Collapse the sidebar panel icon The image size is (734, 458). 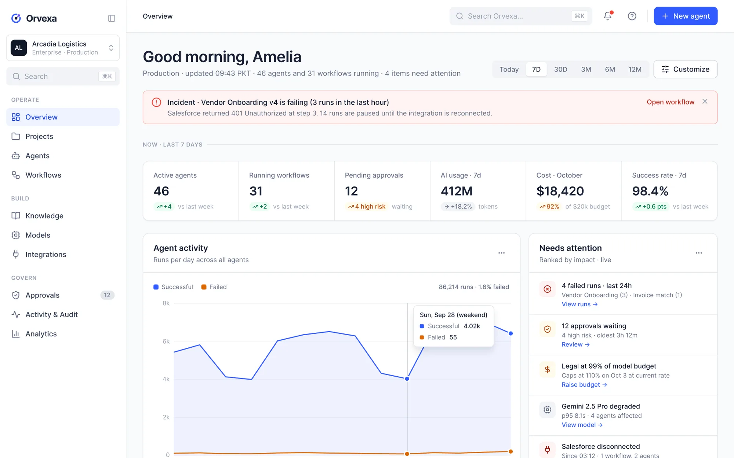click(x=112, y=18)
